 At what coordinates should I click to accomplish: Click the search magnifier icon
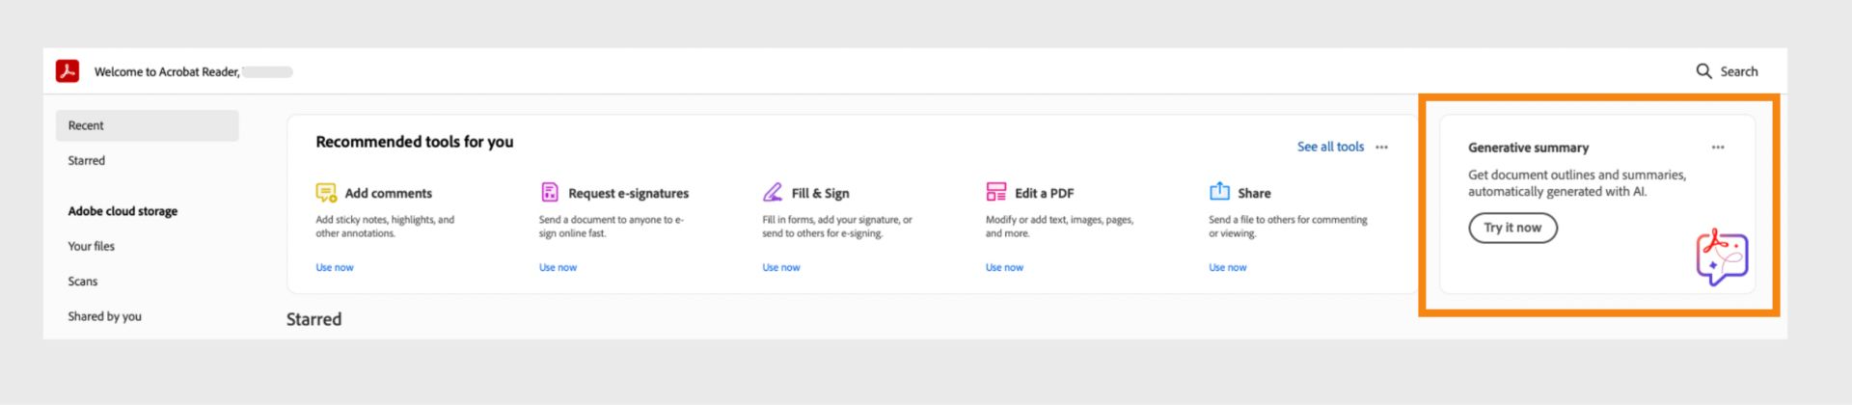[1703, 71]
